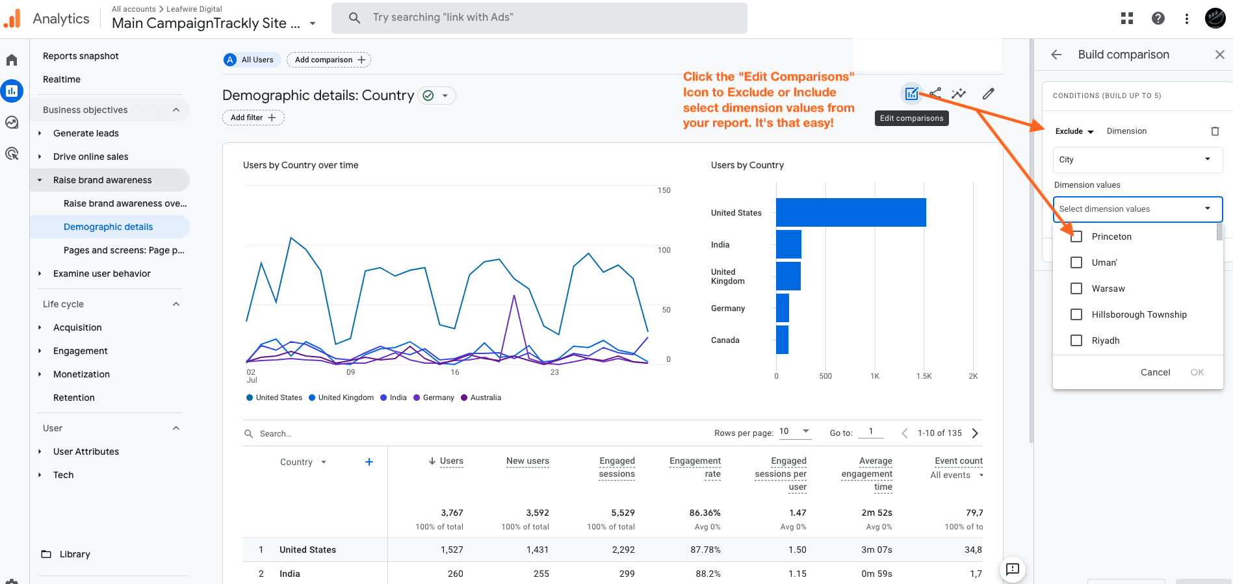Click the Google apps grid icon

(x=1127, y=18)
